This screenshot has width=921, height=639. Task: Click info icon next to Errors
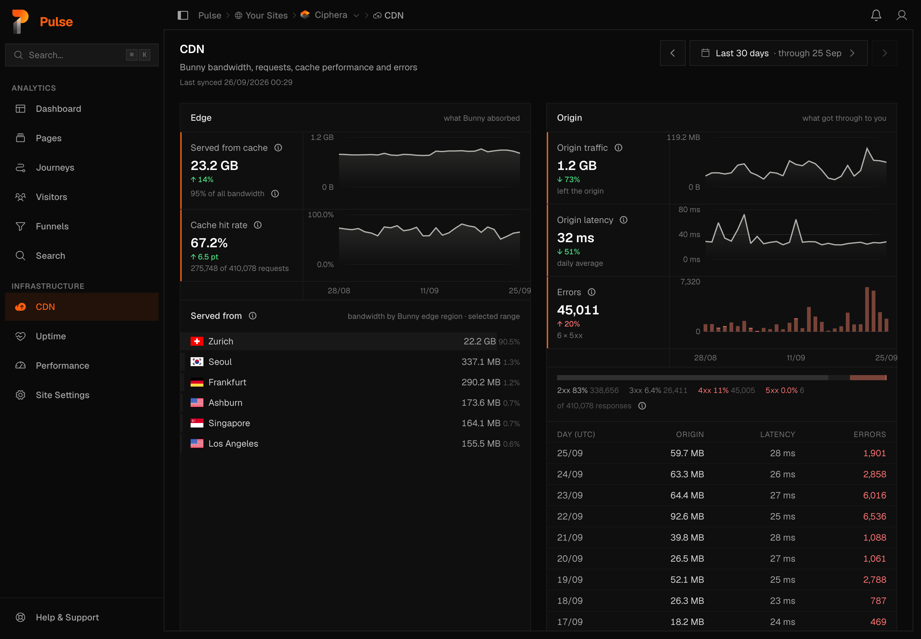[x=592, y=292]
